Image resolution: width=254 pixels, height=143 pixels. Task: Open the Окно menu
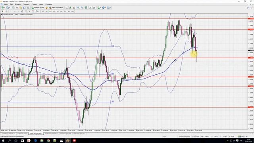pos(41,4)
